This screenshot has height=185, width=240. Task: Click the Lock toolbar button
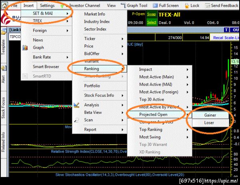(x=195, y=6)
